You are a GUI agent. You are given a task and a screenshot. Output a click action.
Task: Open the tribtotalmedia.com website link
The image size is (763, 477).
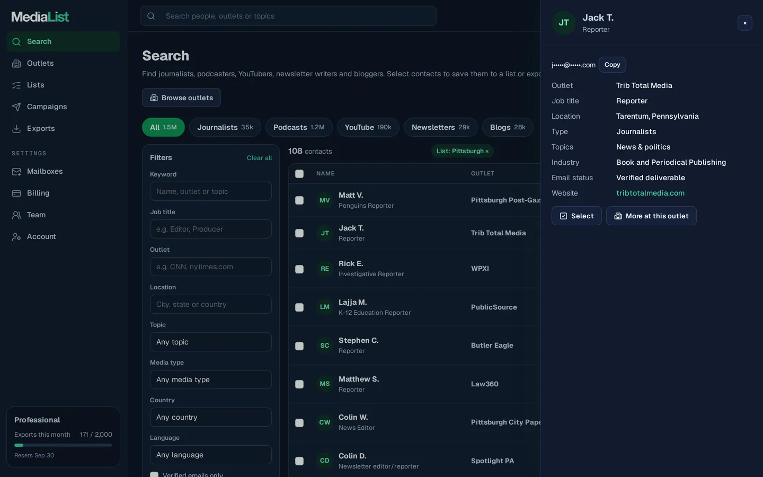pos(650,193)
